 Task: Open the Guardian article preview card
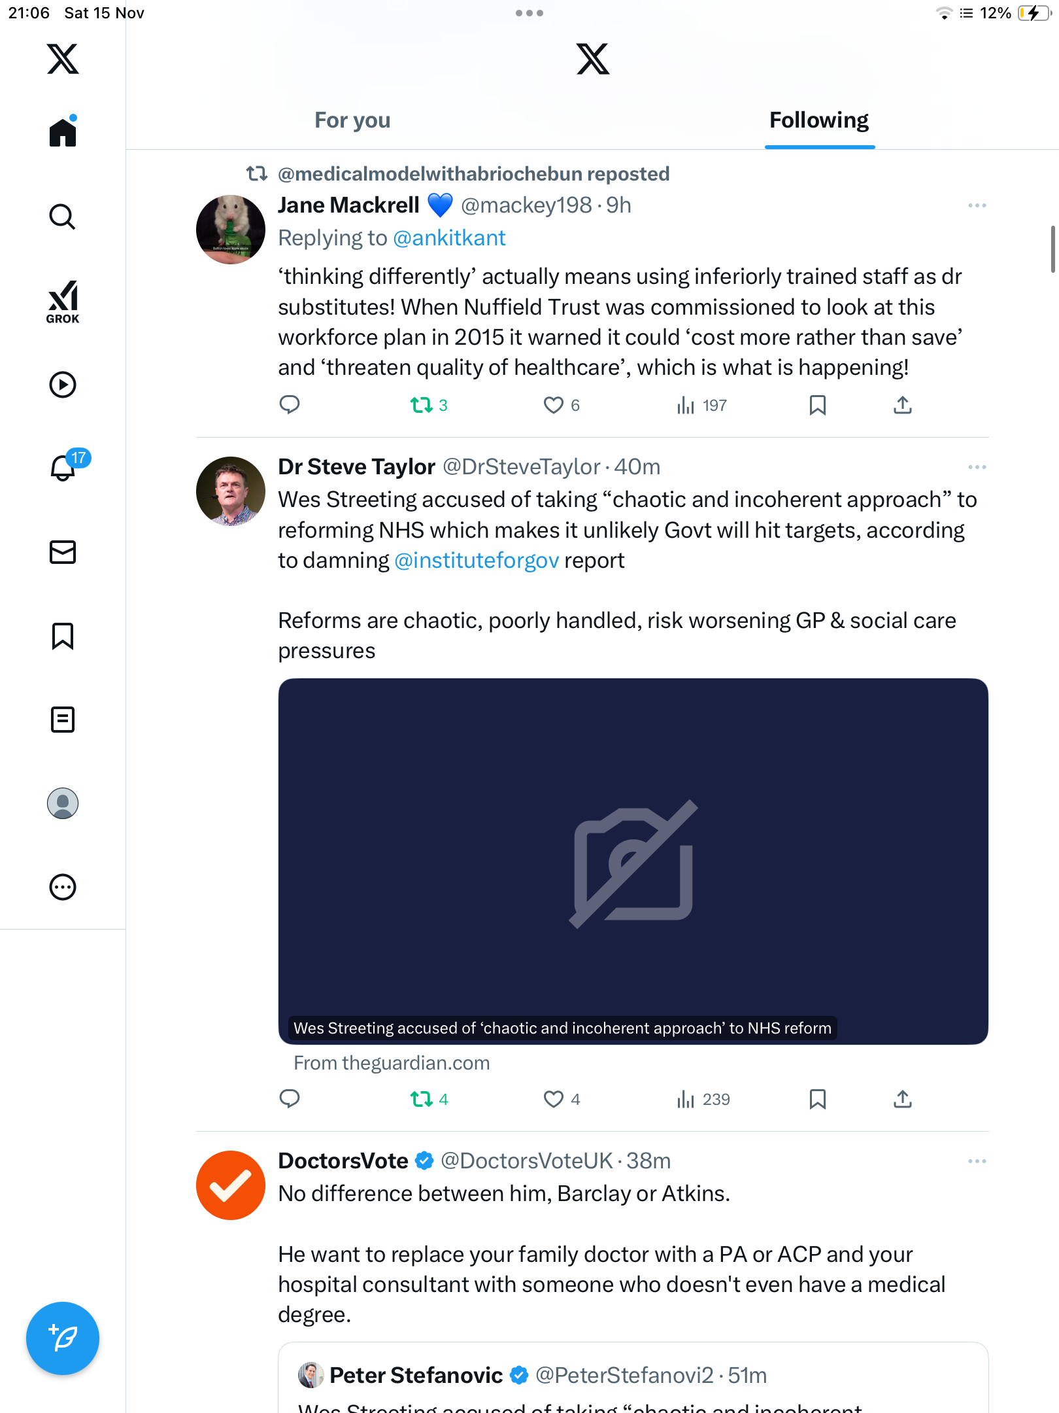coord(633,861)
